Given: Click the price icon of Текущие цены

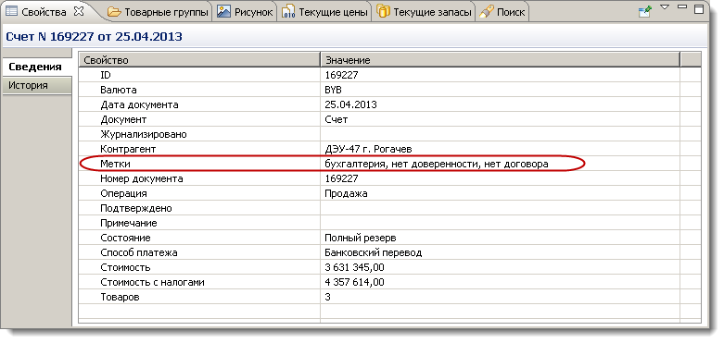Looking at the screenshot, I should [x=288, y=12].
